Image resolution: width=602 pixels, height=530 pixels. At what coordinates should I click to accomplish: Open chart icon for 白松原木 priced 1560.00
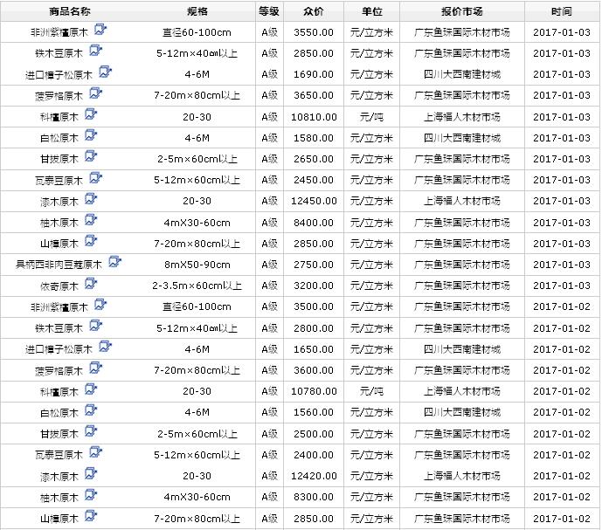click(x=91, y=410)
